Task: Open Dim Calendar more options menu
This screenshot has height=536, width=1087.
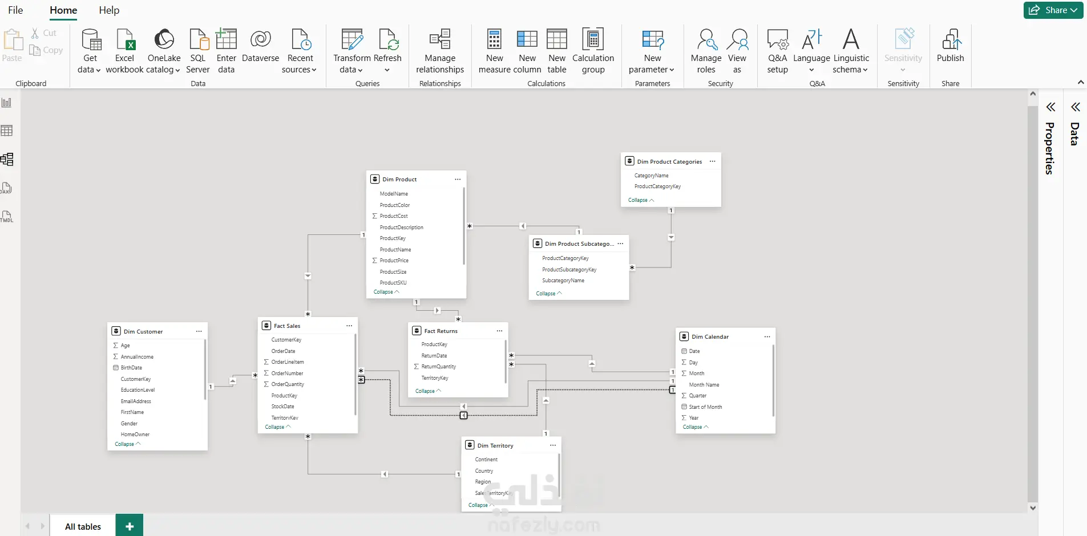Action: (x=767, y=336)
